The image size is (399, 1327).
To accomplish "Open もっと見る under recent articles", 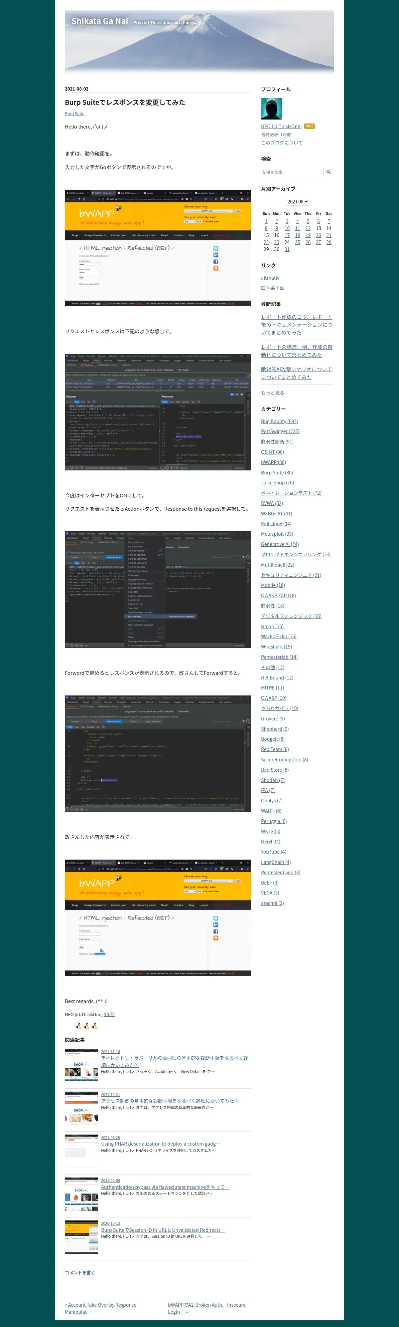I will tap(273, 393).
